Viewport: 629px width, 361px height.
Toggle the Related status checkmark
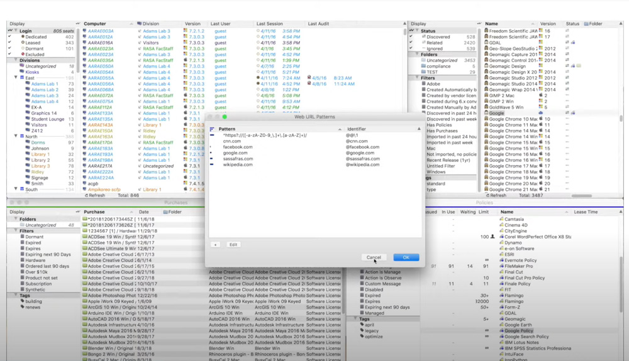click(411, 43)
